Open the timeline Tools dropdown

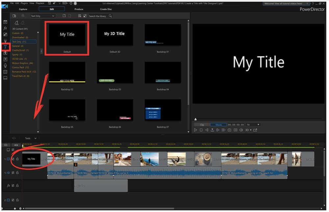click(x=31, y=138)
